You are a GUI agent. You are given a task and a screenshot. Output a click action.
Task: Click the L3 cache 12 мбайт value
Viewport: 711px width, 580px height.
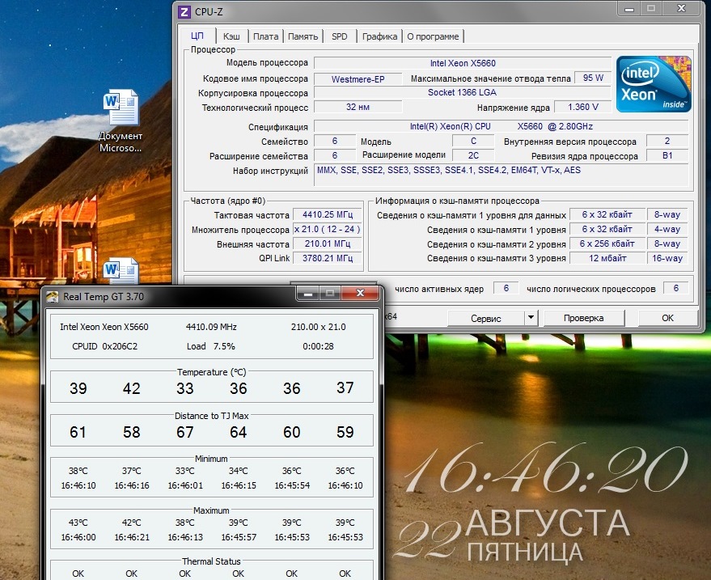607,258
